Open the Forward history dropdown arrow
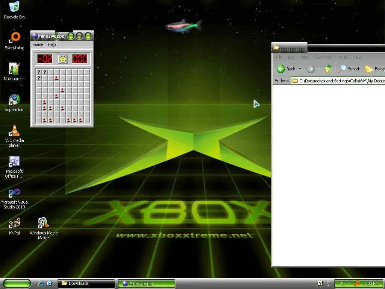The width and height of the screenshot is (385, 289). (320, 69)
